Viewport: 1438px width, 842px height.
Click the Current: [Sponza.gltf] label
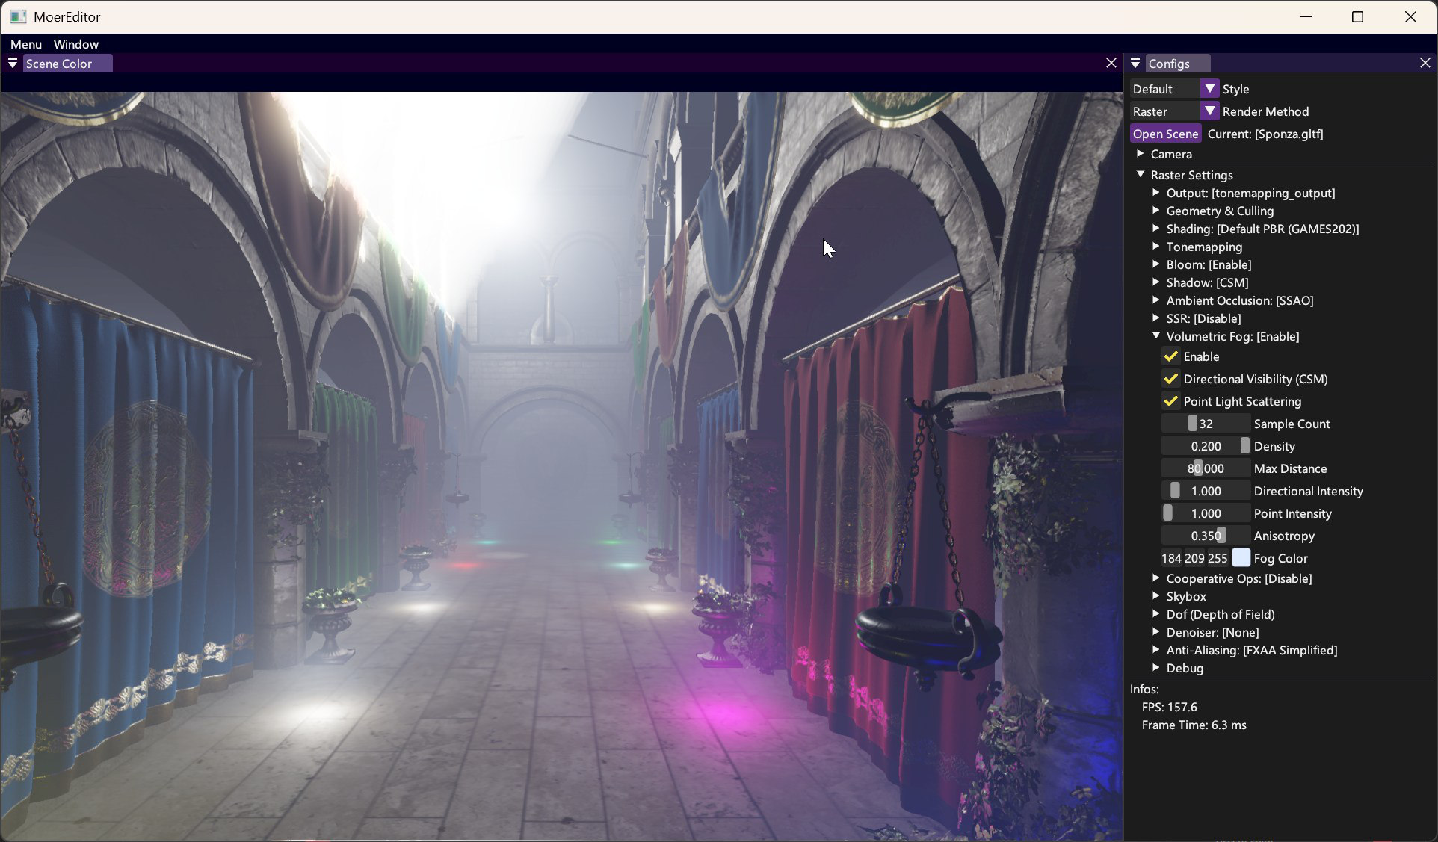point(1265,134)
